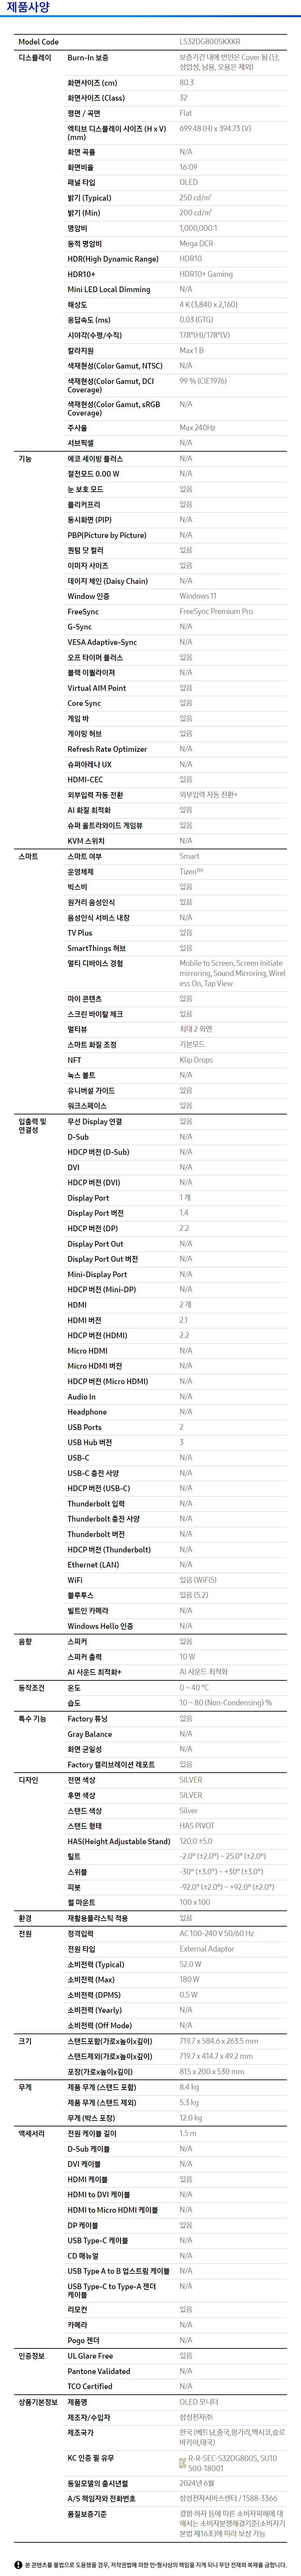The width and height of the screenshot is (301, 2576).
Task: Click the 입출력 및 연결성 section label
Action: pyautogui.click(x=33, y=1126)
